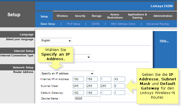Click Subnet Mask second octet field
Image resolution: width=181 pixels, height=106 pixels.
coord(92,86)
